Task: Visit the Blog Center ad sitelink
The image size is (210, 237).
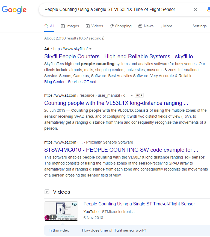Action: click(x=54, y=82)
